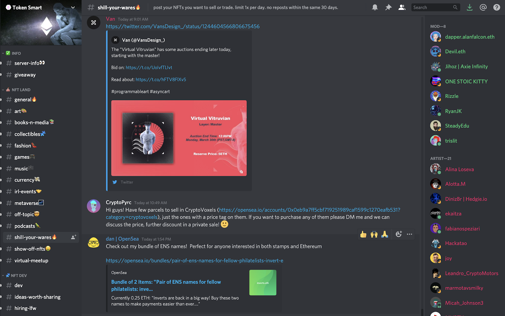Open mentions inbox
Viewport: 505px width, 316px height.
pos(483,7)
